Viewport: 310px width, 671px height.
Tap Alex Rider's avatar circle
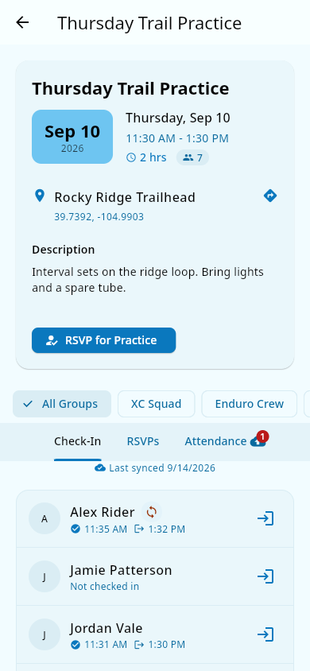(x=45, y=518)
